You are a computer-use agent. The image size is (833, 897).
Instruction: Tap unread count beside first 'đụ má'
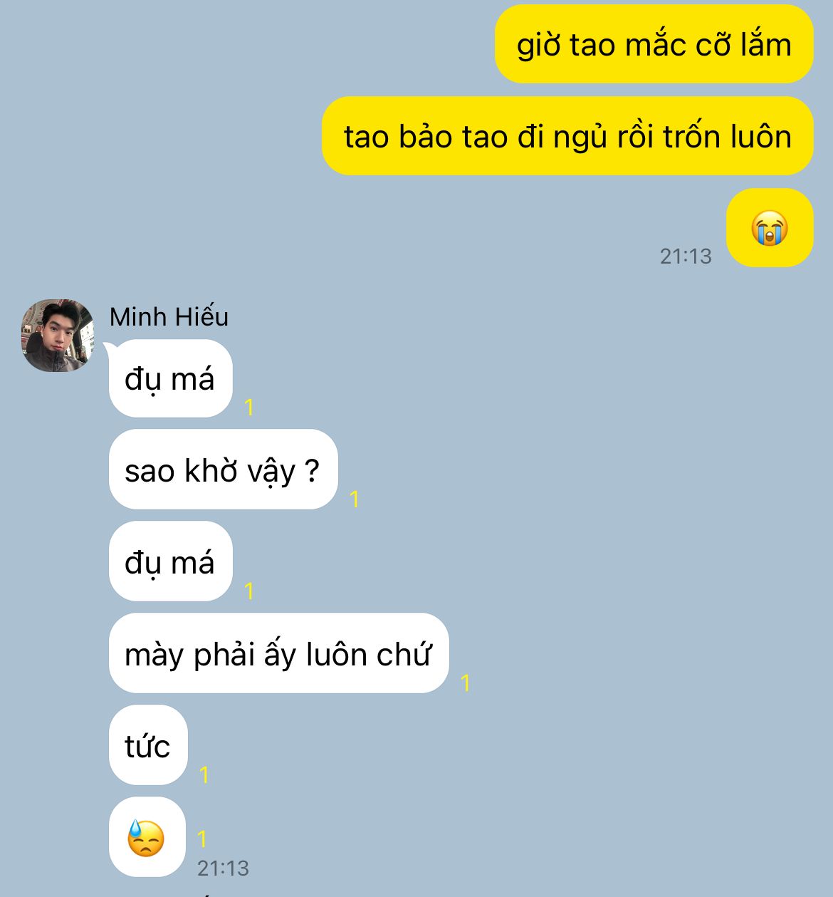[249, 407]
